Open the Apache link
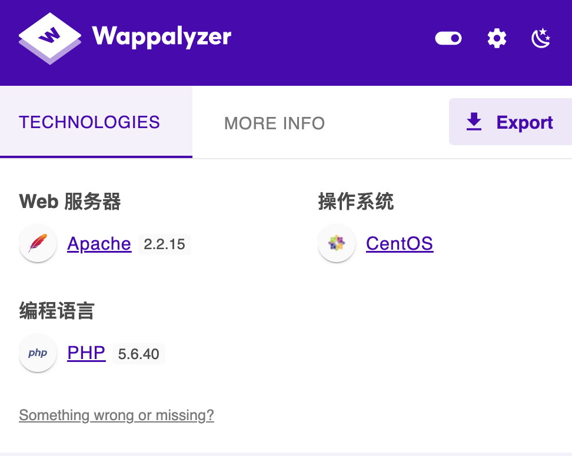The width and height of the screenshot is (572, 456). 99,244
